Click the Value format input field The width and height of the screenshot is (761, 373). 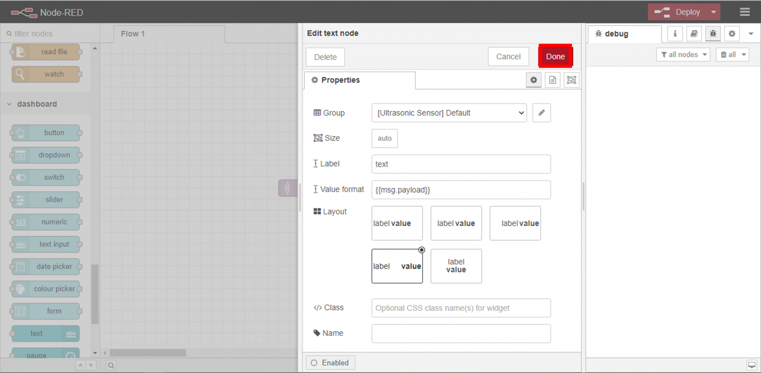point(461,190)
